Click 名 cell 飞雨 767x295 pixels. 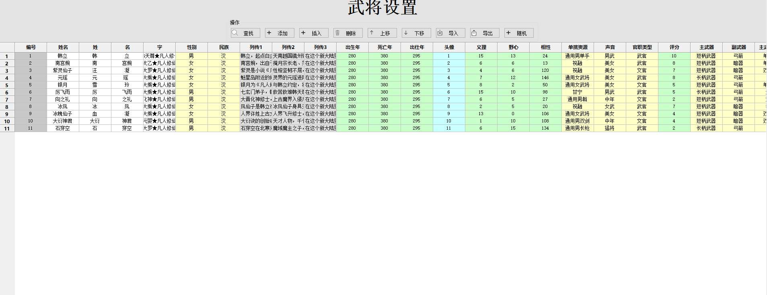(x=127, y=92)
